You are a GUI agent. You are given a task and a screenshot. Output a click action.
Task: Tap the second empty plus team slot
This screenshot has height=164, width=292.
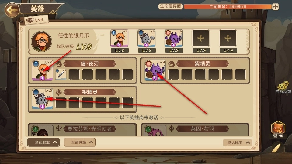coord(228,39)
